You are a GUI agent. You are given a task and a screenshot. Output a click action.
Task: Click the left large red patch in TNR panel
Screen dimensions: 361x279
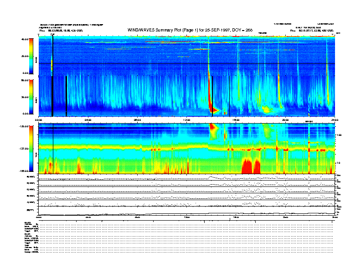click(247, 166)
